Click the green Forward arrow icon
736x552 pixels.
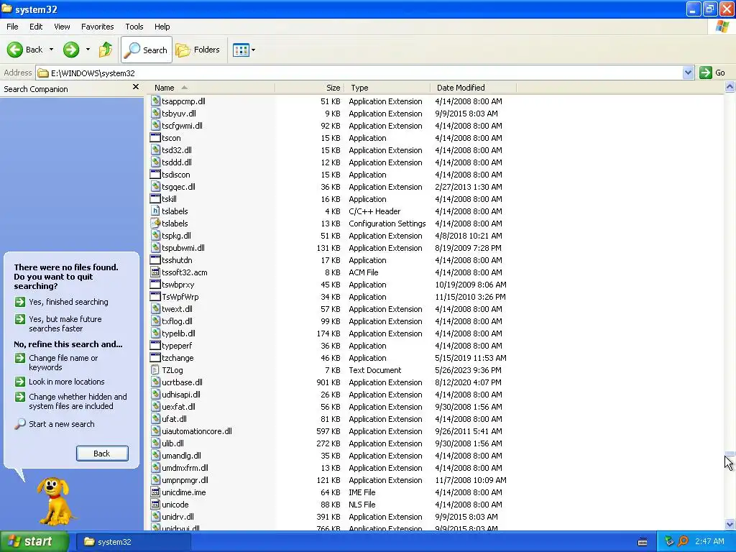click(71, 50)
